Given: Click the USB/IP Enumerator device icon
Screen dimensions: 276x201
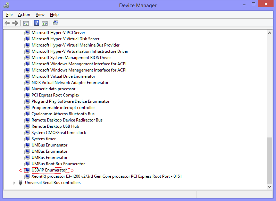Looking at the screenshot, I should [x=27, y=170].
